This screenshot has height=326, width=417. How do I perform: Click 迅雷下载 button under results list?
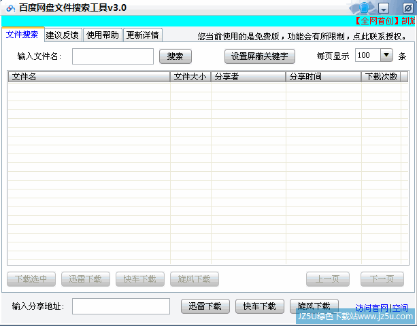click(85, 279)
